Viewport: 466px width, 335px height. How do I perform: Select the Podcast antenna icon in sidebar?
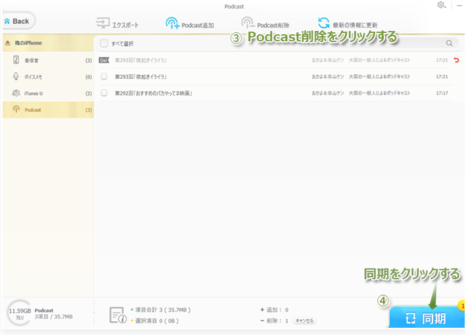tap(16, 109)
